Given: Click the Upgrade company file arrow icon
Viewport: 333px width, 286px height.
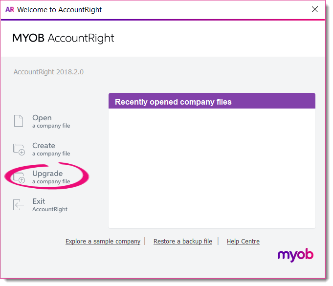Looking at the screenshot, I should (19, 178).
